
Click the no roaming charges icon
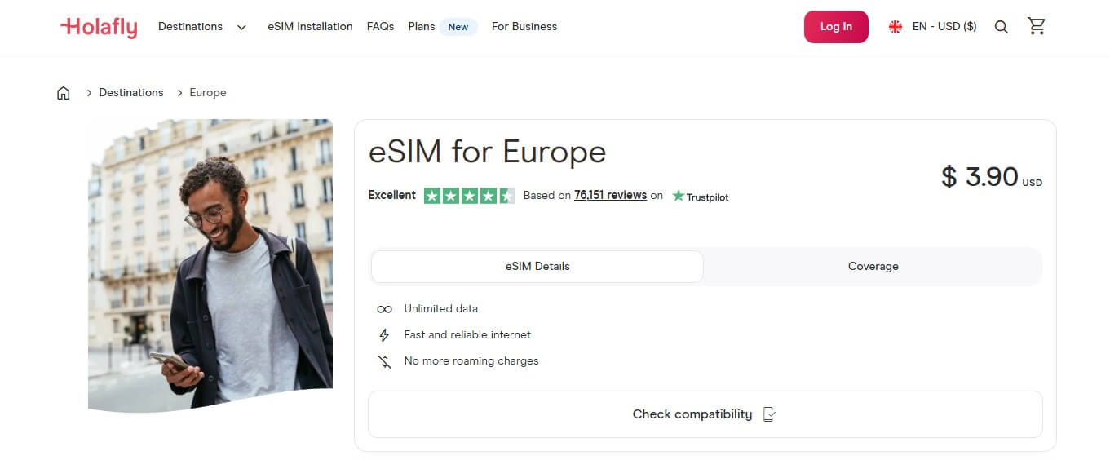click(384, 361)
